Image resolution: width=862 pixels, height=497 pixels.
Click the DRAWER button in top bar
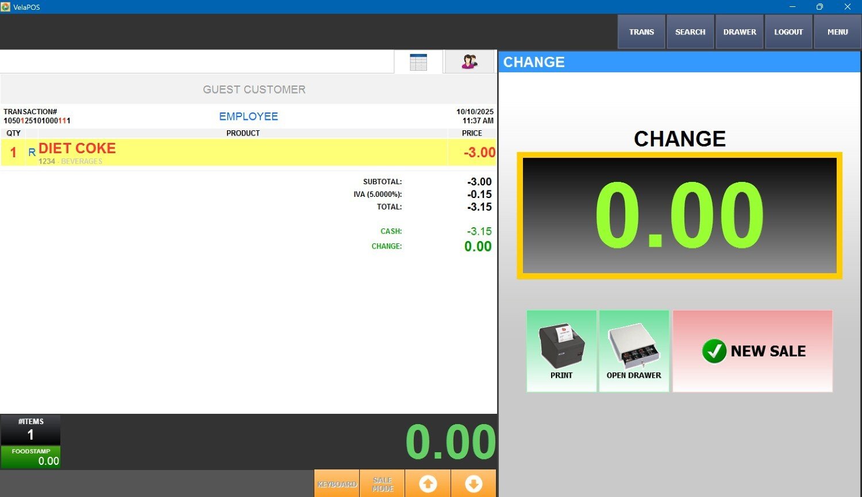740,32
